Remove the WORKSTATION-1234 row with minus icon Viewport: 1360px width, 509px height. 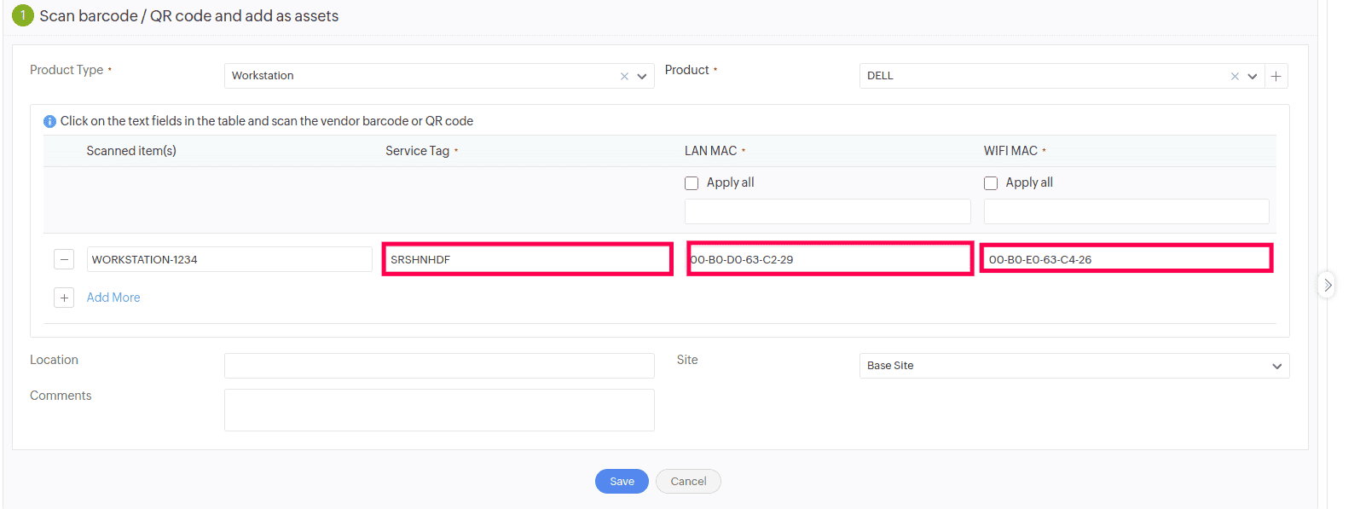pos(64,259)
